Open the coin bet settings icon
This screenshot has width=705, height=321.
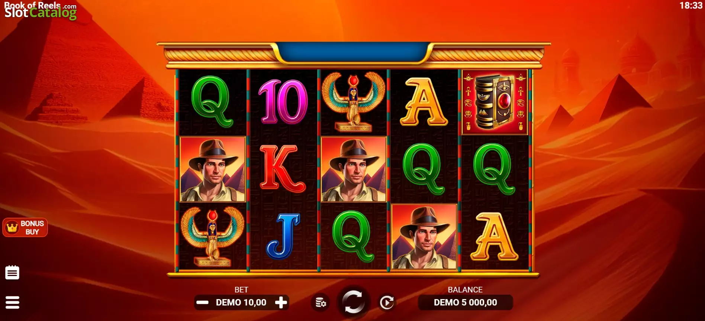pyautogui.click(x=320, y=302)
